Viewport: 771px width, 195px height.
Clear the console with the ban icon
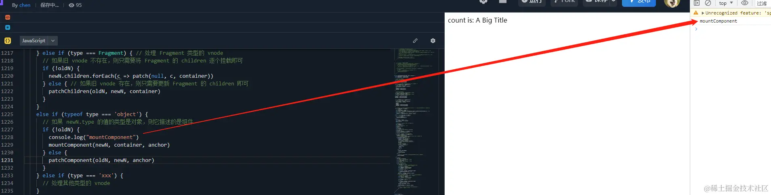point(708,3)
